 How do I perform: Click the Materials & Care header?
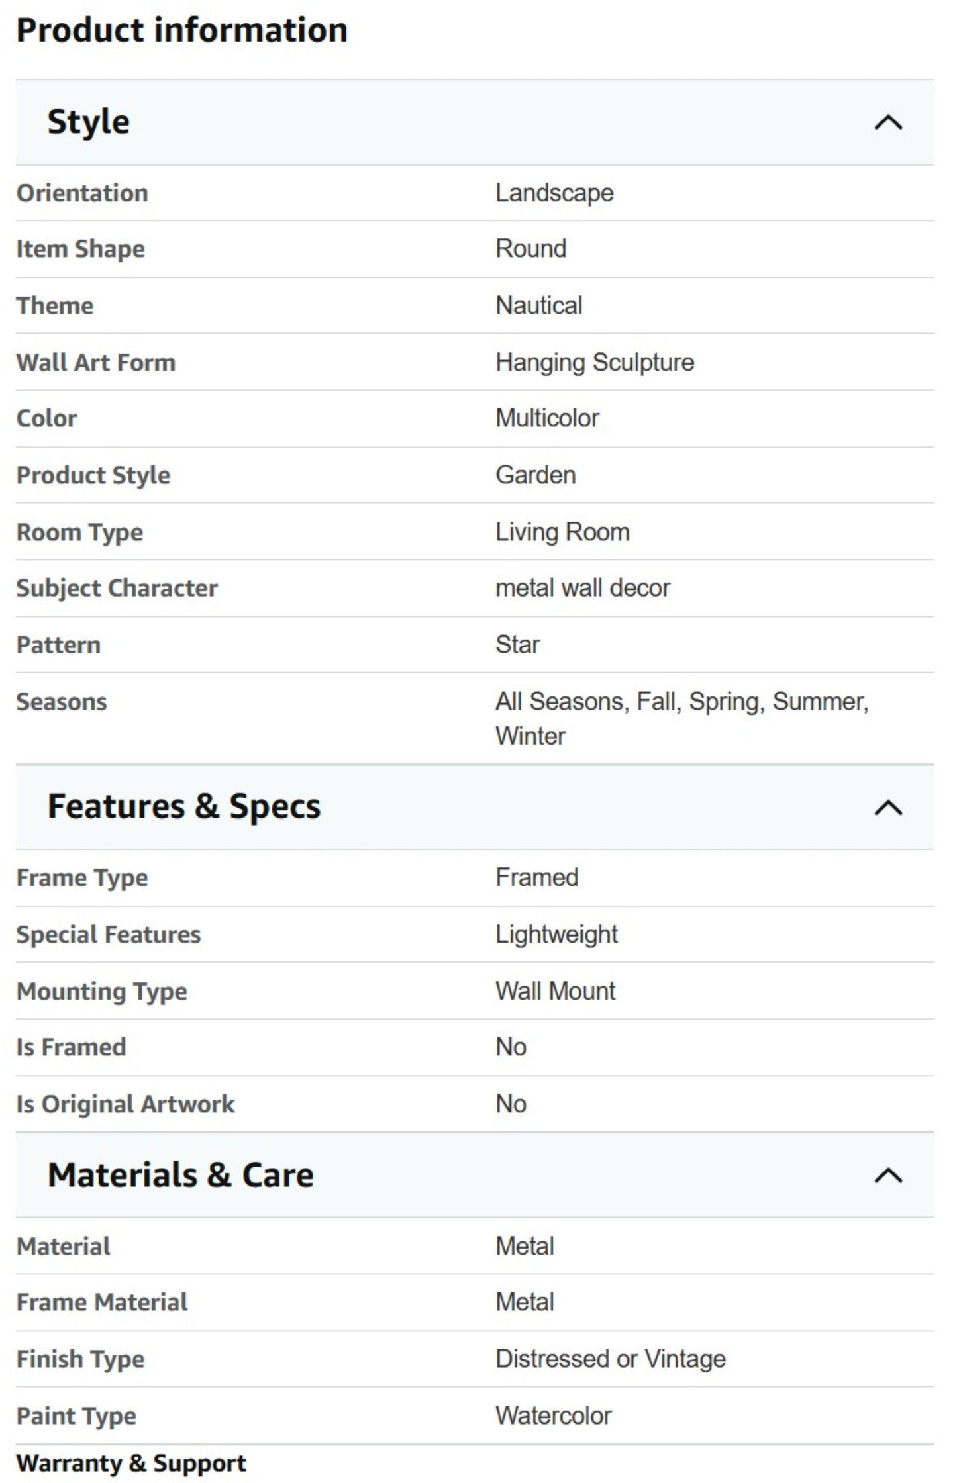click(475, 1176)
